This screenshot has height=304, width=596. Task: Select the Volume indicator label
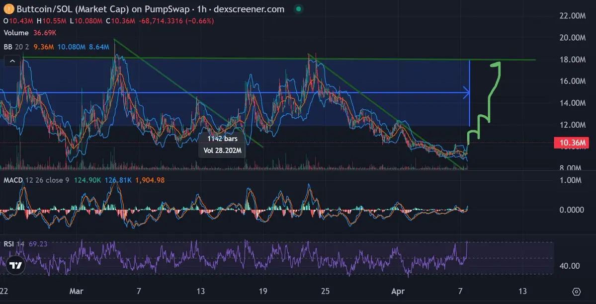[16, 33]
